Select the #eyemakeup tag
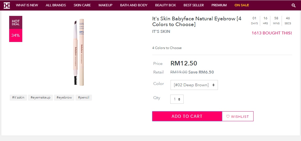Viewport: 301px width, 141px height. (x=40, y=98)
